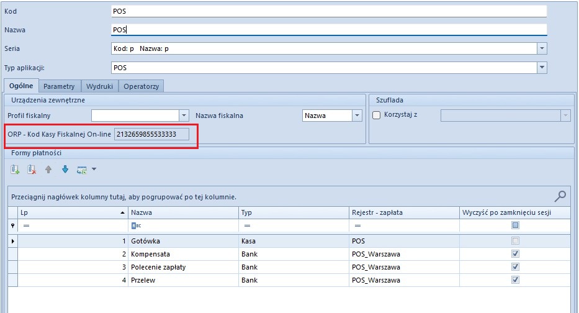Click the add payment form icon
Image resolution: width=579 pixels, height=313 pixels.
coord(16,169)
